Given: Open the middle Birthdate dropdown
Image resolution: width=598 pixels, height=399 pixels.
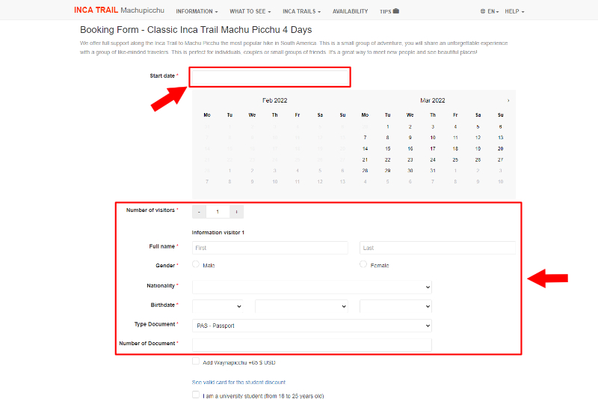Looking at the screenshot, I should click(x=301, y=306).
